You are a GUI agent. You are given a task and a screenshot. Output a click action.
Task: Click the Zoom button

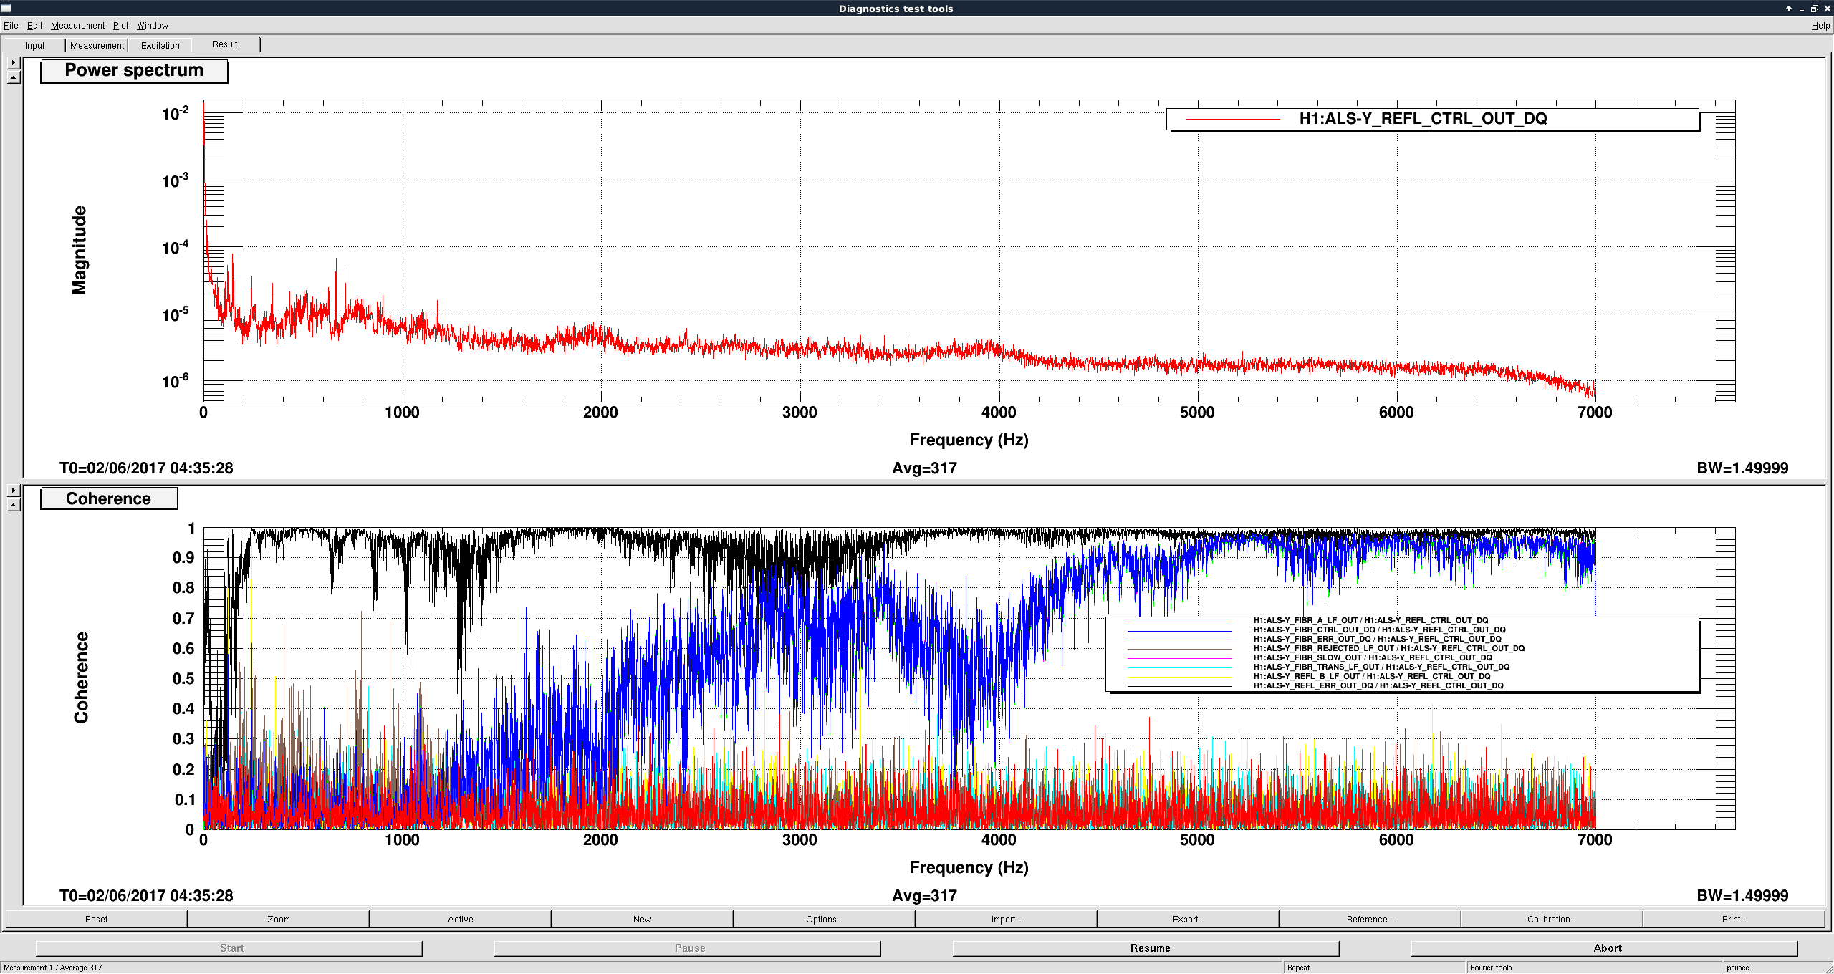279,919
